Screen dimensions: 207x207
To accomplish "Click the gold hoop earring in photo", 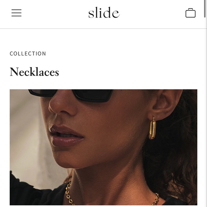I will (152, 128).
